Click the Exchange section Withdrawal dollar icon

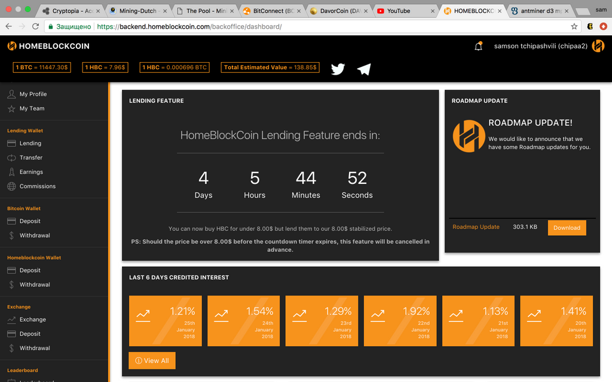tap(12, 348)
